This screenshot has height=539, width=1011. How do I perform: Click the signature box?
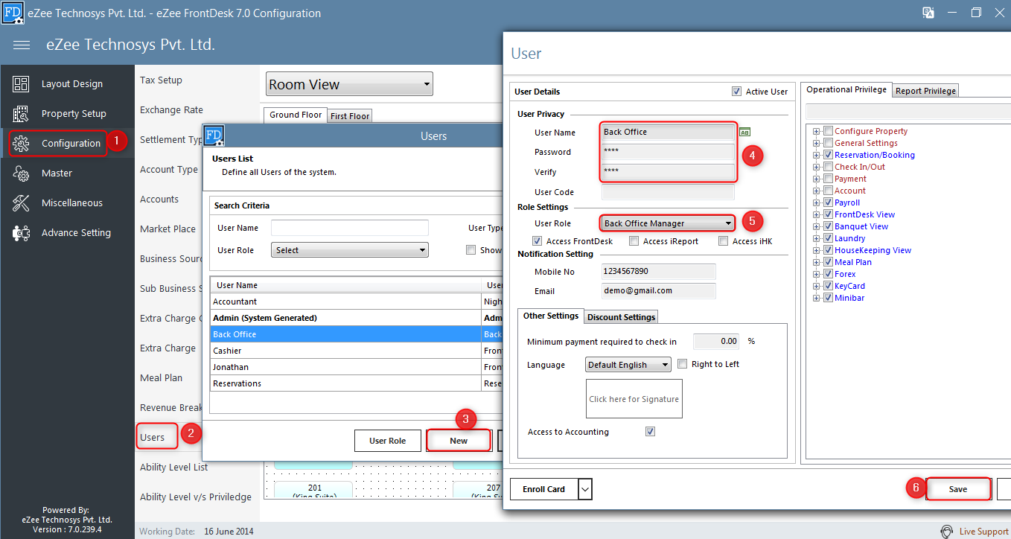[x=634, y=399]
